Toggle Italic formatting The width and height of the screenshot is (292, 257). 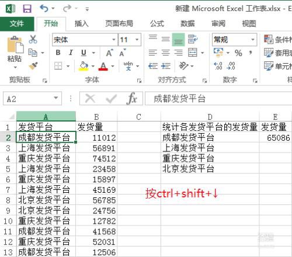[x=71, y=53]
